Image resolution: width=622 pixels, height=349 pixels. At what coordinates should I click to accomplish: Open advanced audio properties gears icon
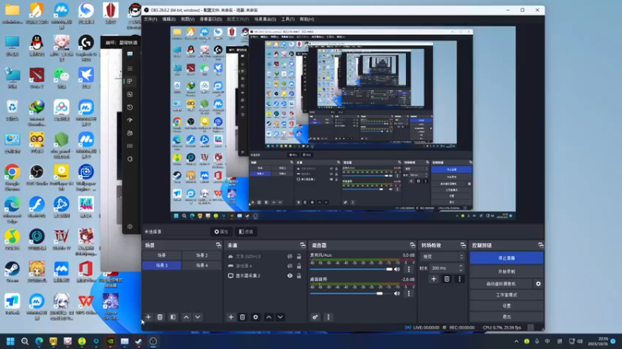315,317
